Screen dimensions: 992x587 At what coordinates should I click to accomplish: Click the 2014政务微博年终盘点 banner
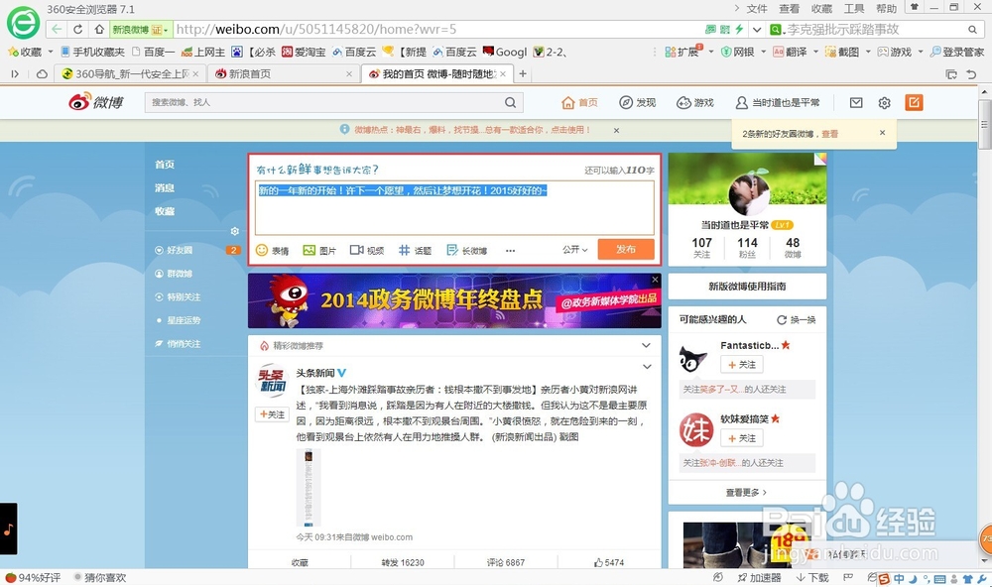coord(454,300)
